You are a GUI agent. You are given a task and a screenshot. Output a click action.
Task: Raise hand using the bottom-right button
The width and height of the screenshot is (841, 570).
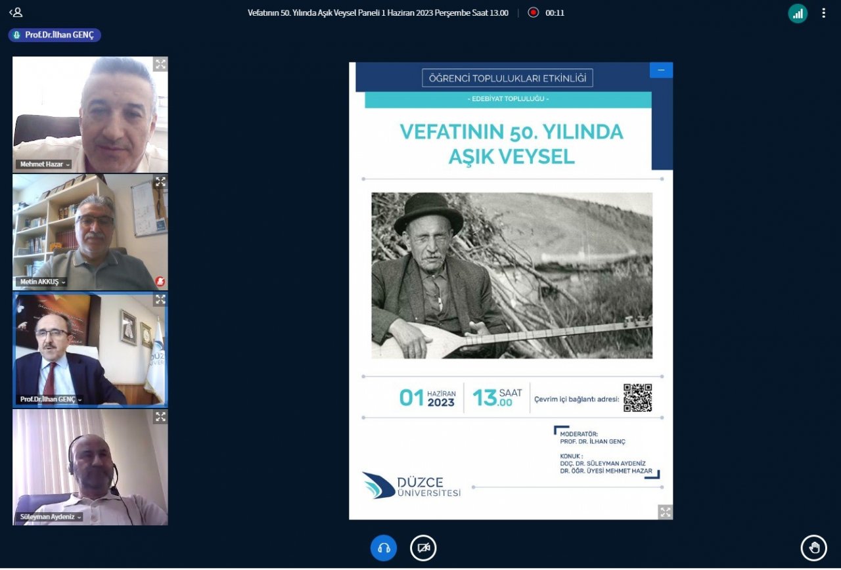[x=813, y=548]
